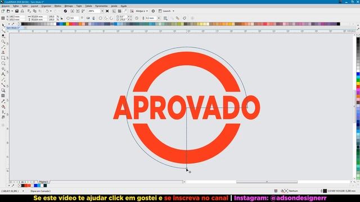Select the Text tool
Viewport: 360px width, 202px height.
(3, 74)
